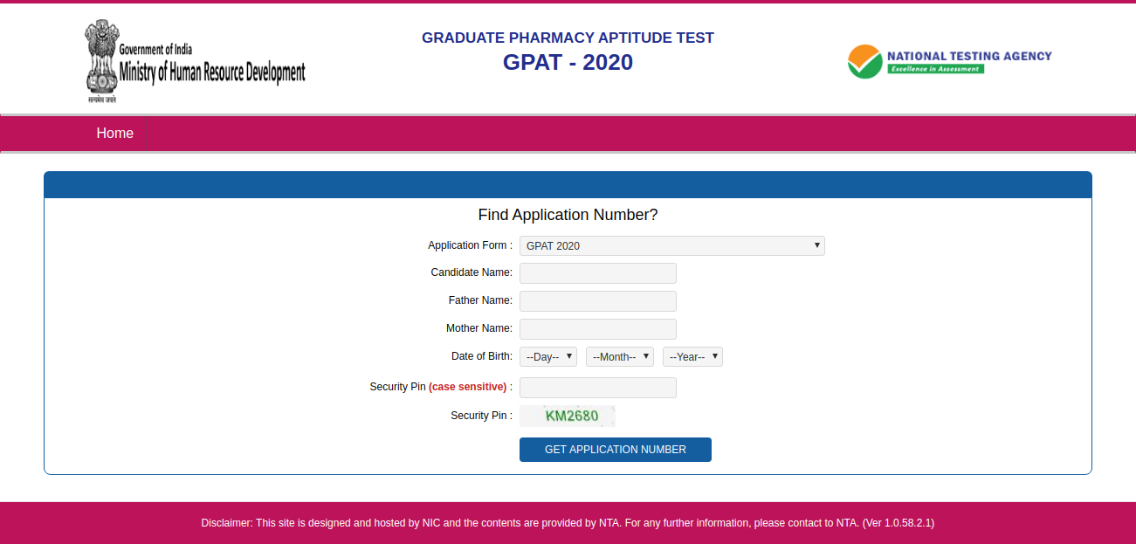Click the Father Name input field
Viewport: 1136px width, 544px height.
point(597,300)
